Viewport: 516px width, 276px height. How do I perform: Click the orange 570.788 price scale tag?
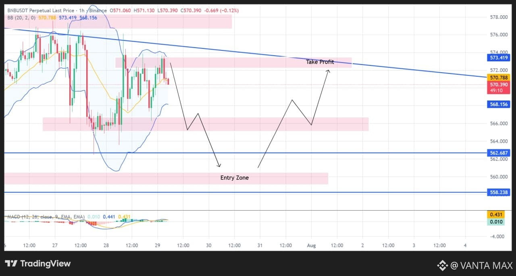[499, 77]
